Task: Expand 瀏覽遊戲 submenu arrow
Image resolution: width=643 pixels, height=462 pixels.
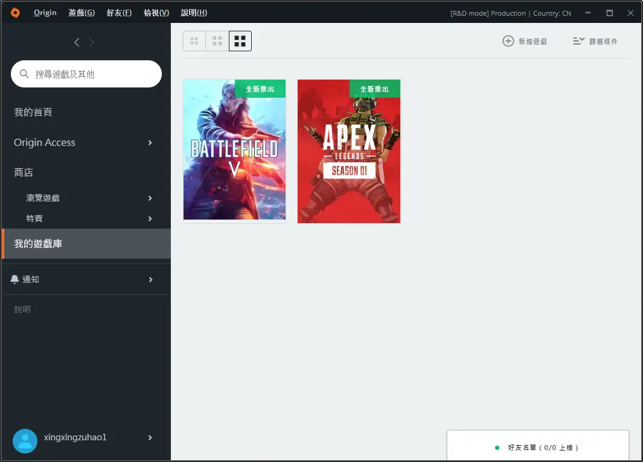Action: click(x=150, y=198)
